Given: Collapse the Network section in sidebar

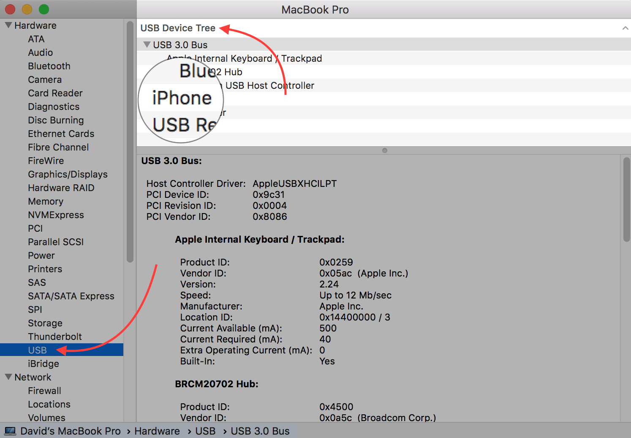Looking at the screenshot, I should (8, 377).
